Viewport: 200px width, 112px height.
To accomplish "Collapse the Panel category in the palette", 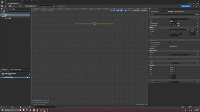I will click(x=1, y=13).
